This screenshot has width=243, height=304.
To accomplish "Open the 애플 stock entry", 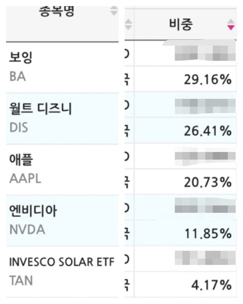I will pos(21,160).
